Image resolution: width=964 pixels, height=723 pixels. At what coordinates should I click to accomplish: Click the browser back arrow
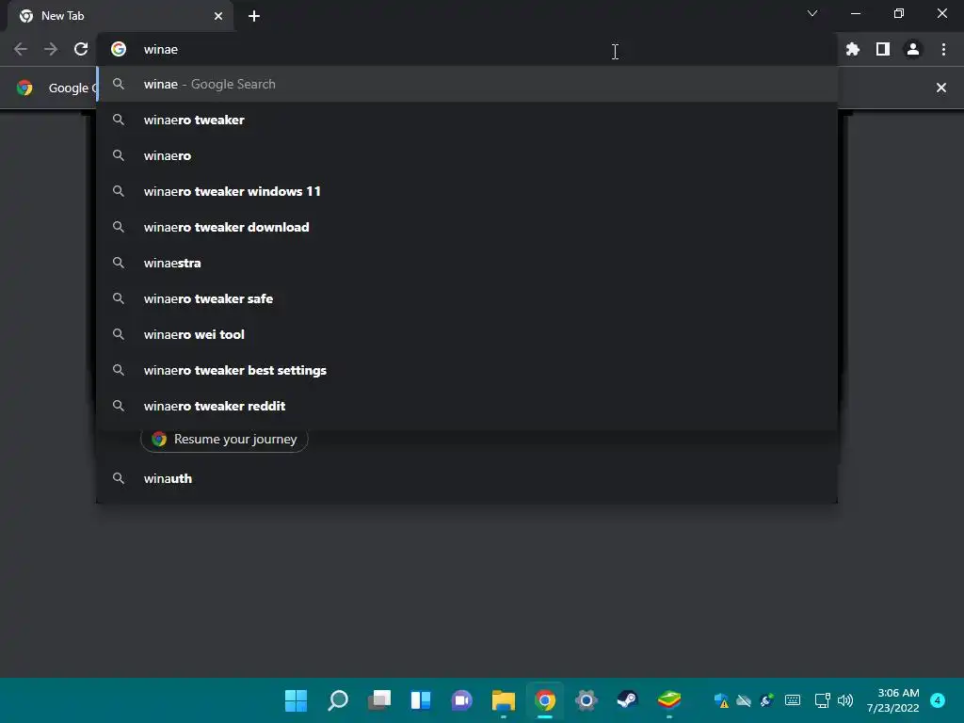[x=21, y=49]
